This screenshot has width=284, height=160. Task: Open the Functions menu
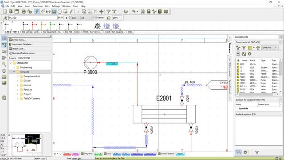click(37, 6)
